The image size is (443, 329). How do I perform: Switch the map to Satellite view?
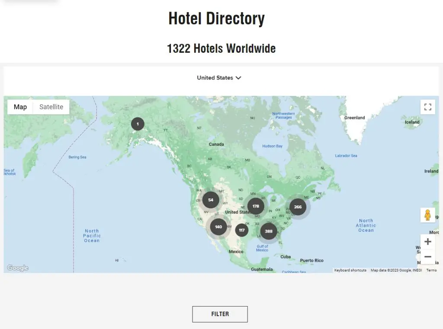pos(51,107)
